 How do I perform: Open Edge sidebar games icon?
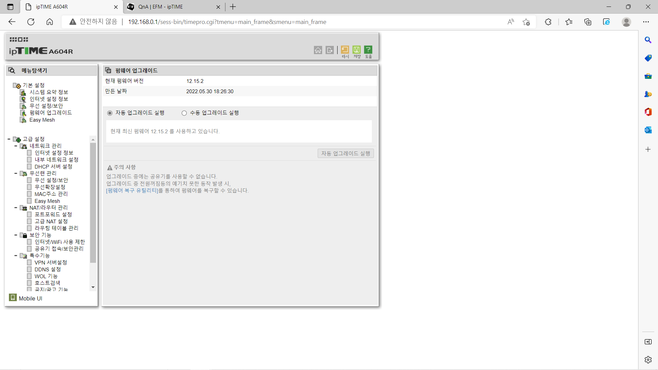click(x=648, y=94)
